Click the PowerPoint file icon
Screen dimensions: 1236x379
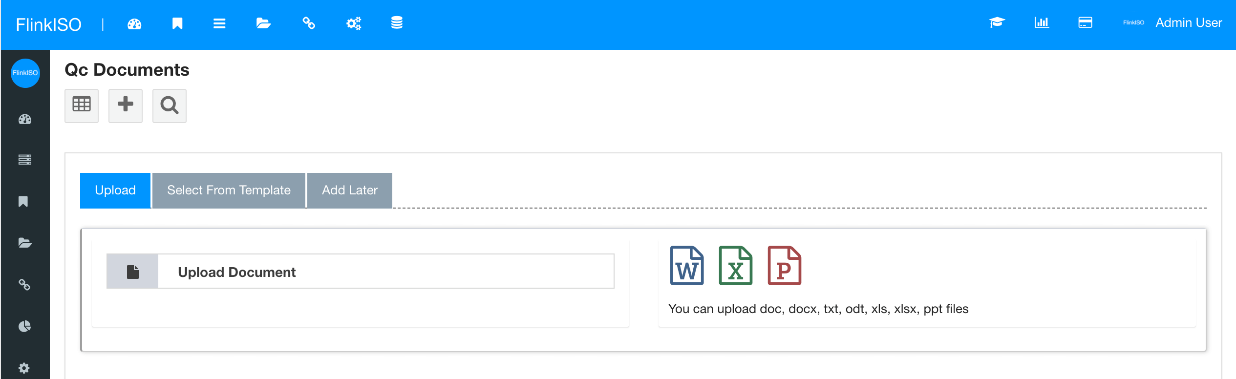[785, 265]
